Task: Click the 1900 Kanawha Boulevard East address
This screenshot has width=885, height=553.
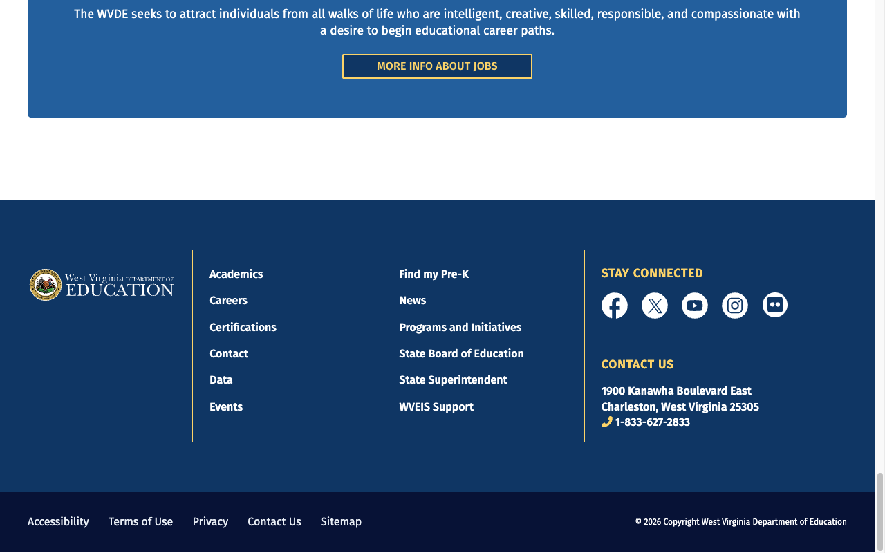Action: [676, 391]
